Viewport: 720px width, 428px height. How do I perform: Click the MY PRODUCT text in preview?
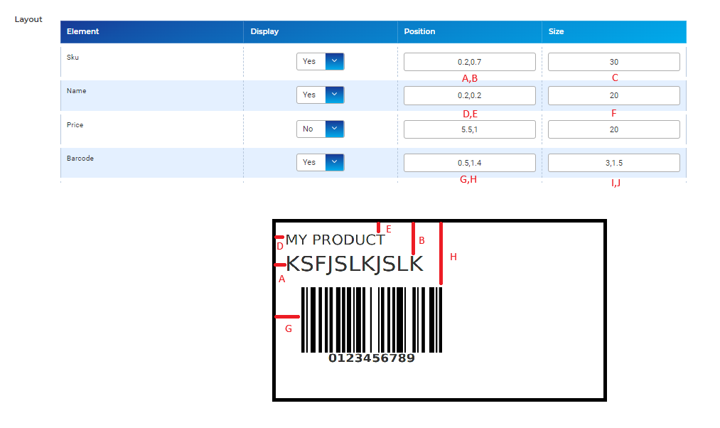(335, 240)
